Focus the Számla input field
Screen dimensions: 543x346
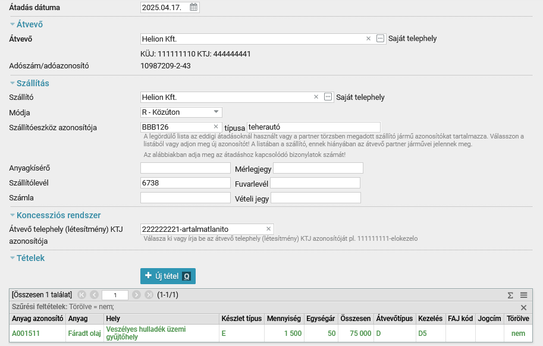click(186, 197)
